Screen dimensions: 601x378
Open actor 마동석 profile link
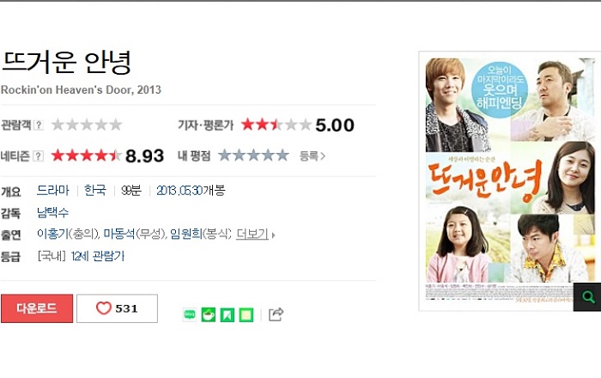coord(119,234)
